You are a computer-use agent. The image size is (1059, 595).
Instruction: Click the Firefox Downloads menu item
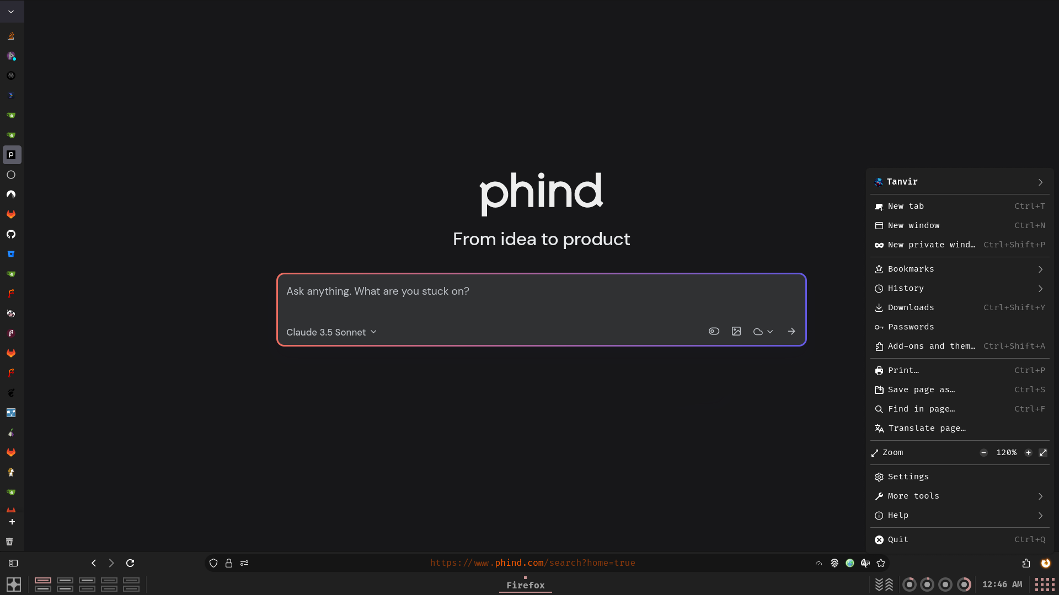point(911,307)
